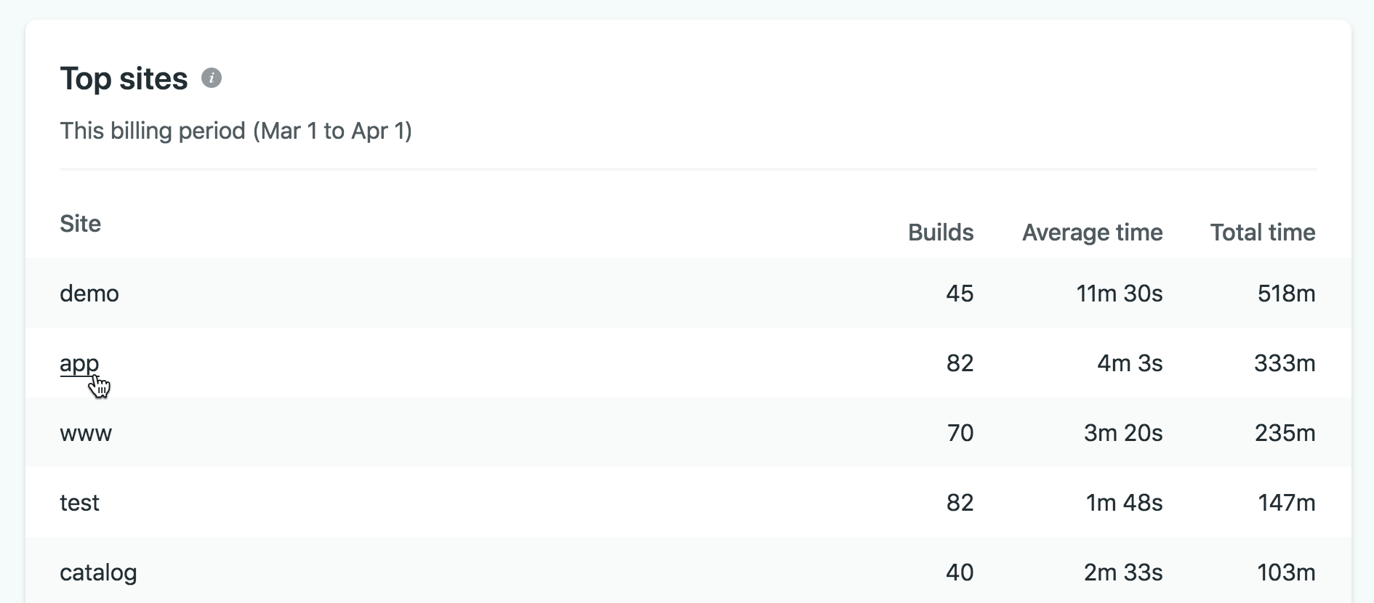Click the 518m total time value
The width and height of the screenshot is (1374, 603).
(x=1286, y=294)
